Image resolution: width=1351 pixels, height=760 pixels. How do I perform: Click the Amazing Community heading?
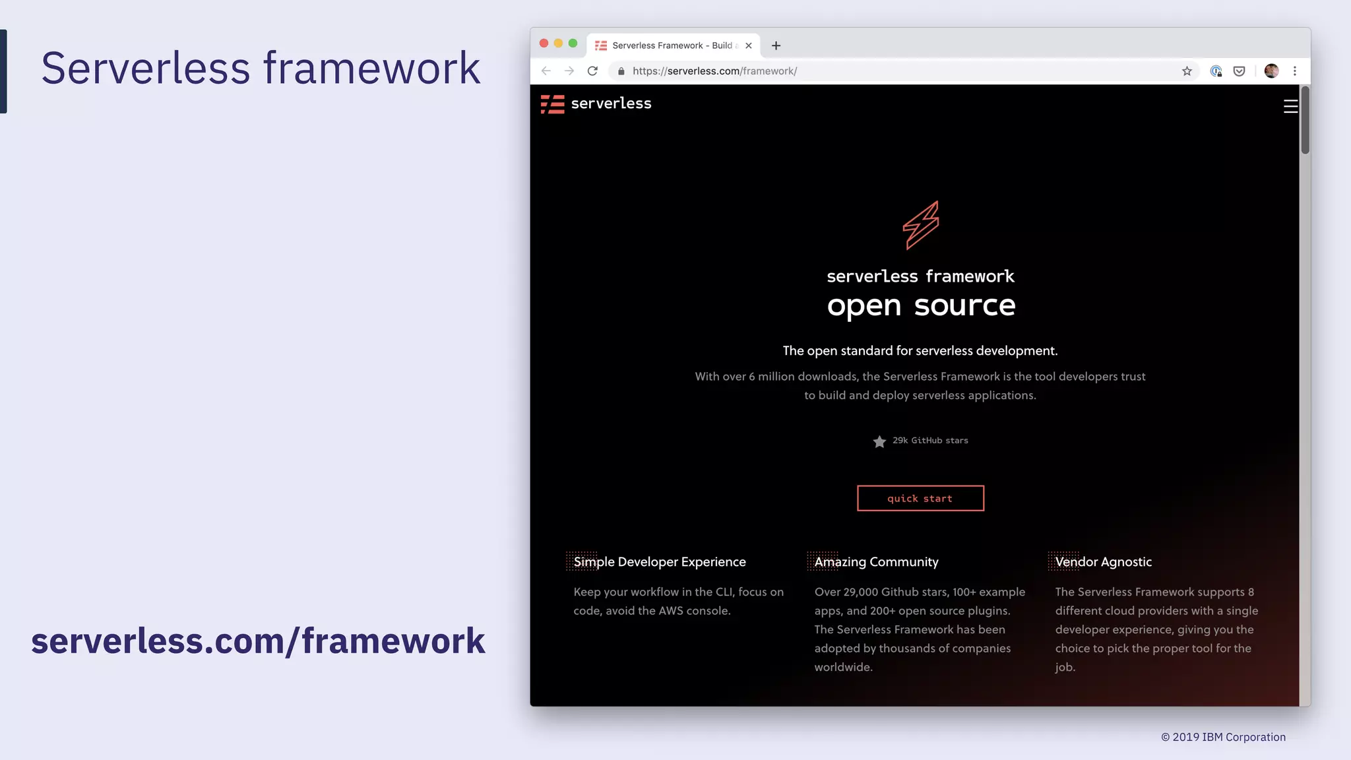[876, 562]
